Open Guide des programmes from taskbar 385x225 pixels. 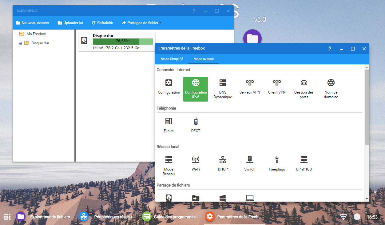[170, 217]
